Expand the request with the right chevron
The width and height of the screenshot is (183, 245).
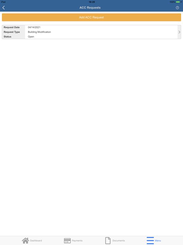click(179, 32)
